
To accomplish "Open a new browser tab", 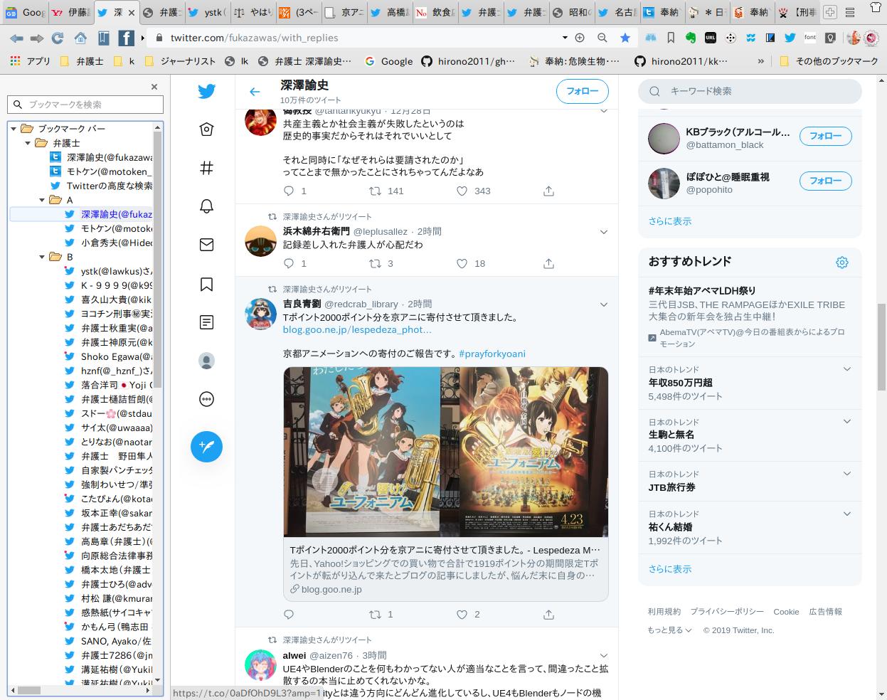I will pyautogui.click(x=829, y=13).
